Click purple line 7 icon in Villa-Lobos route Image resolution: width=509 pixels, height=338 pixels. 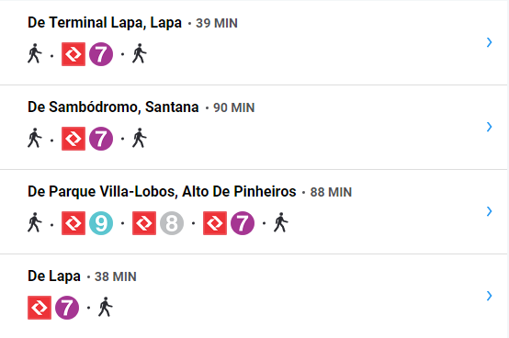click(243, 223)
